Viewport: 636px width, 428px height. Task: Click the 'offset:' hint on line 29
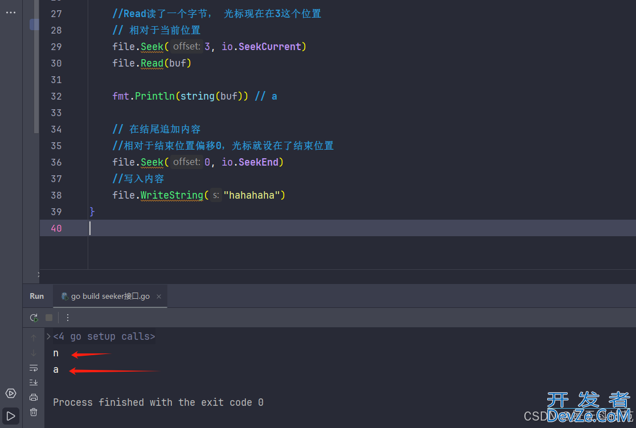[x=187, y=47]
